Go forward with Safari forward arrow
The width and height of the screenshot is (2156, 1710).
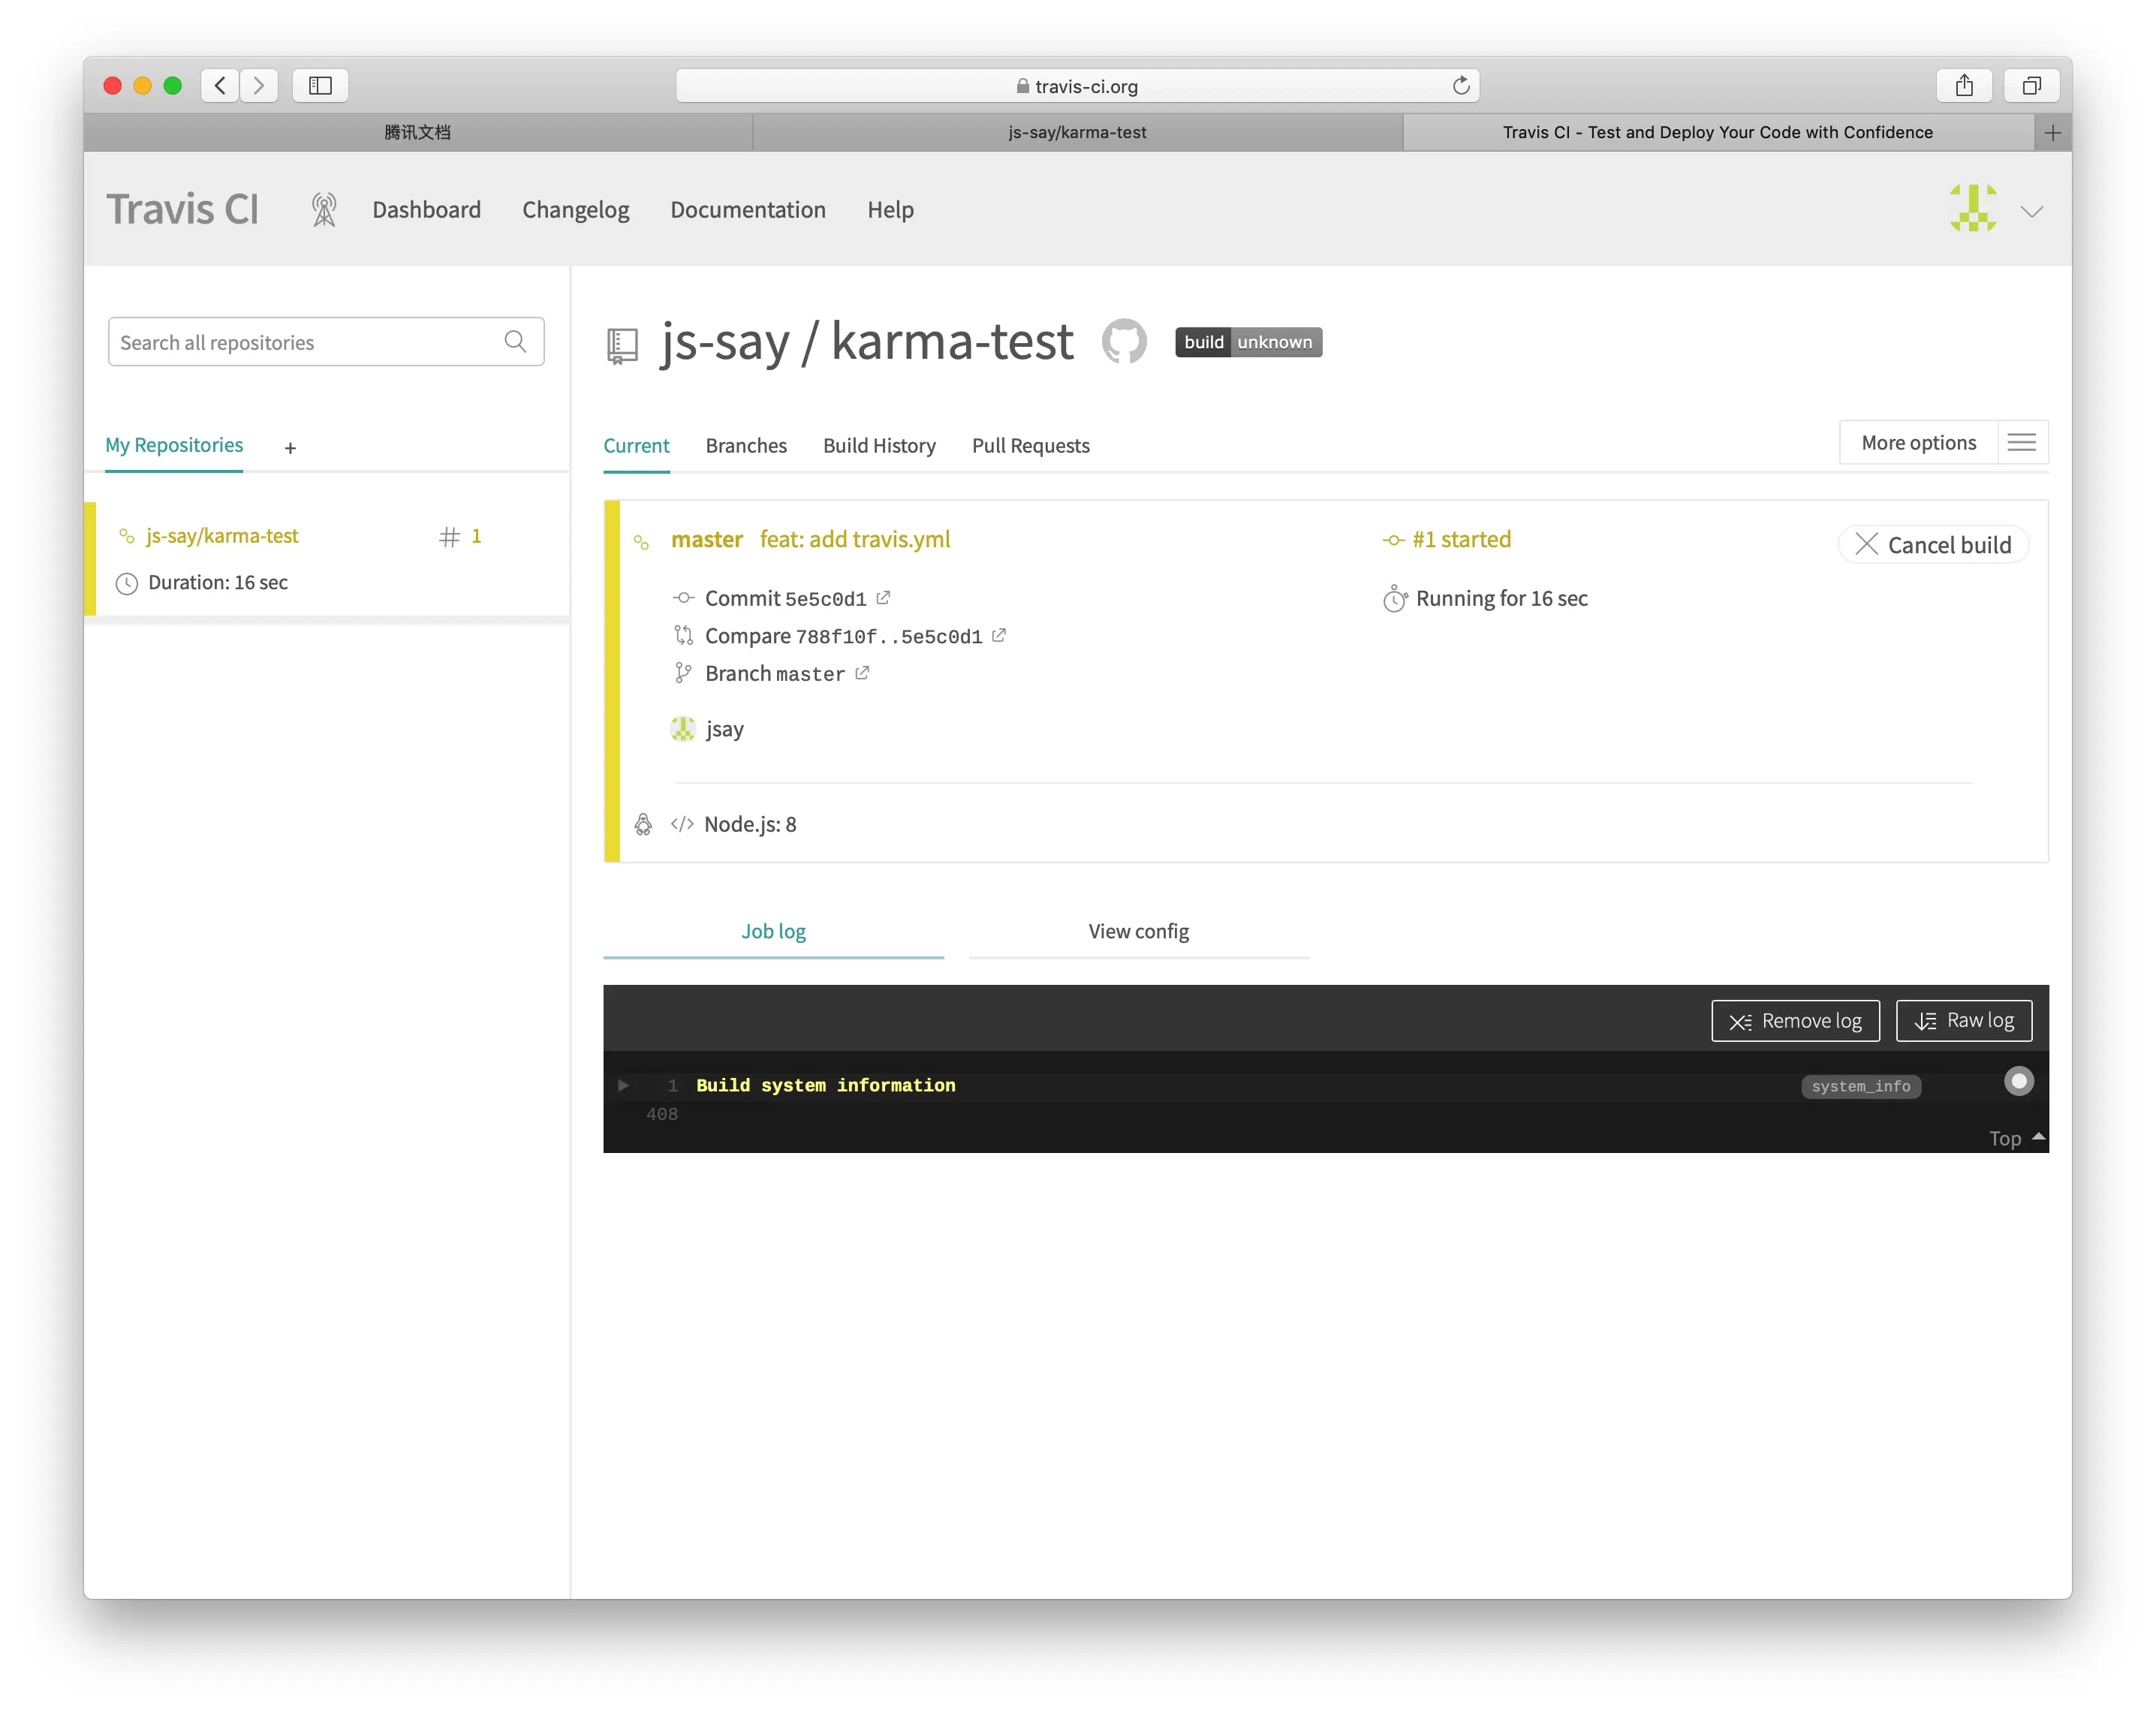pos(259,86)
